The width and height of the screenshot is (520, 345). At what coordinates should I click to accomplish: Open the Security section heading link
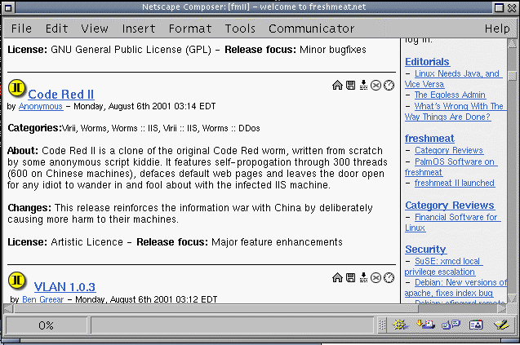click(425, 250)
